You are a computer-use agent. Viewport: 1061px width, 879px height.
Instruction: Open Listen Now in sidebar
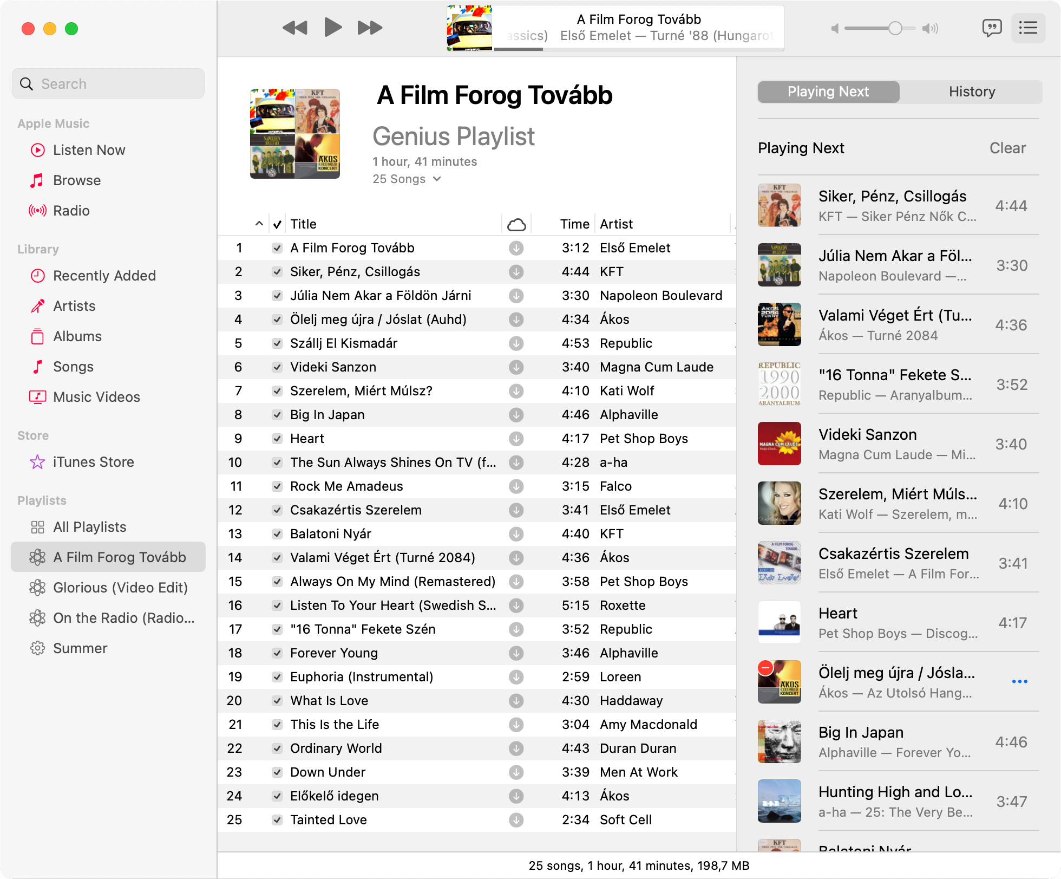[108, 150]
